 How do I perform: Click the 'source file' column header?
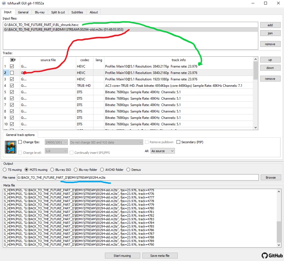coord(48,60)
